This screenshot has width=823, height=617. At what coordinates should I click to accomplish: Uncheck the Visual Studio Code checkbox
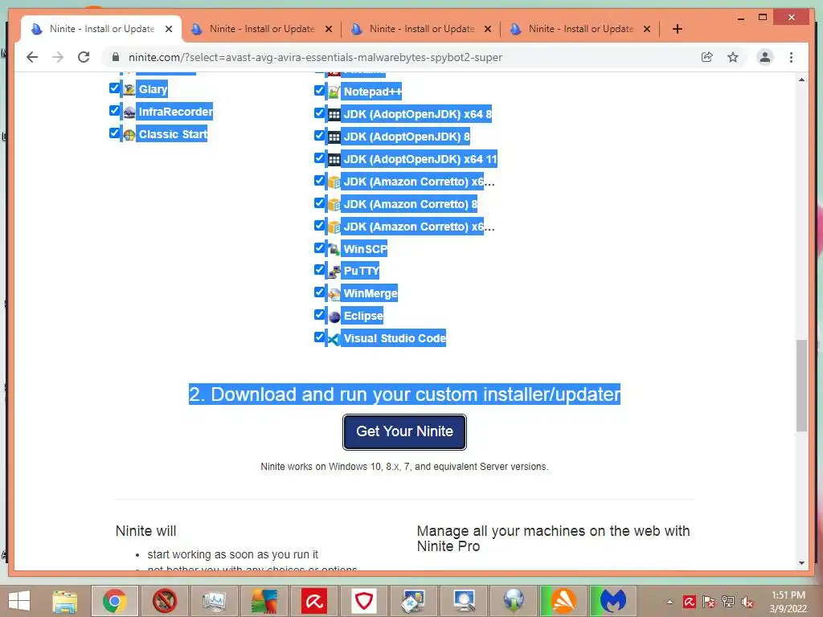coord(319,337)
